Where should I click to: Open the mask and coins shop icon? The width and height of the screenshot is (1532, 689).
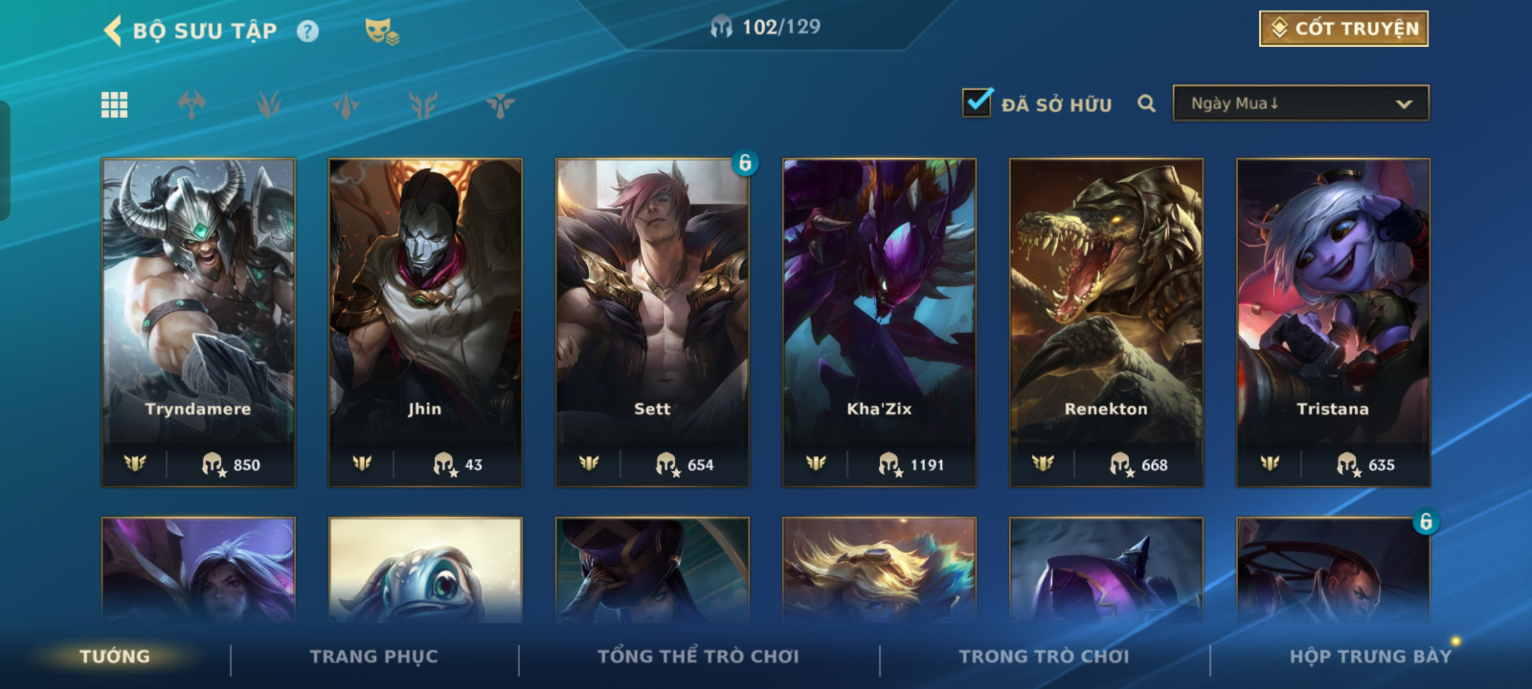(381, 31)
